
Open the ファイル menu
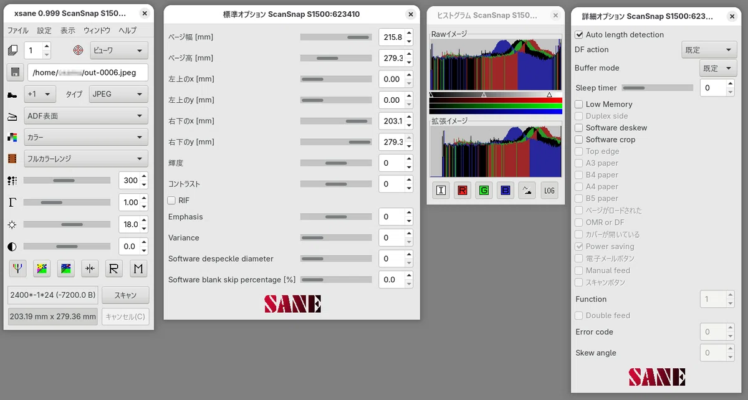tap(17, 31)
